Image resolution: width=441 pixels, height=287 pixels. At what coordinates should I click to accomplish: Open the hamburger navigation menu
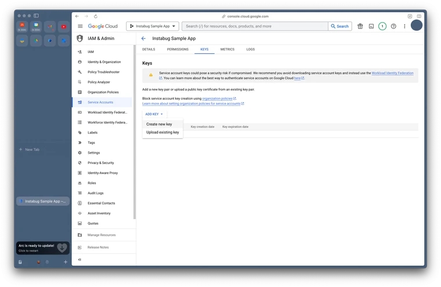click(x=80, y=26)
